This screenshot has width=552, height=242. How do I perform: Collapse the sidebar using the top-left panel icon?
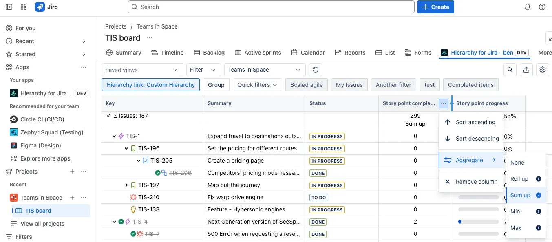(9, 7)
